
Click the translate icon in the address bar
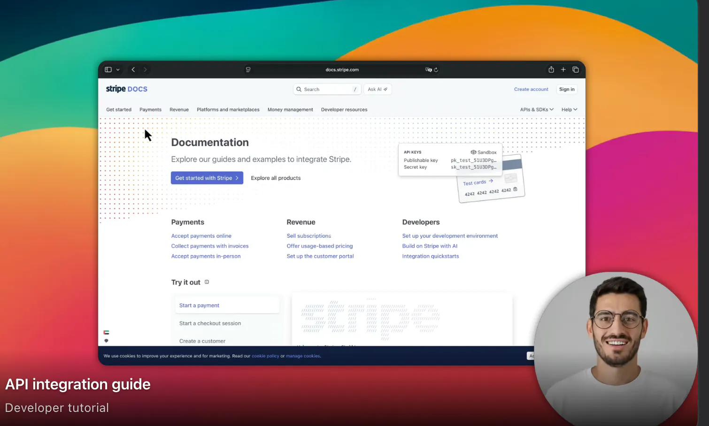pyautogui.click(x=428, y=69)
